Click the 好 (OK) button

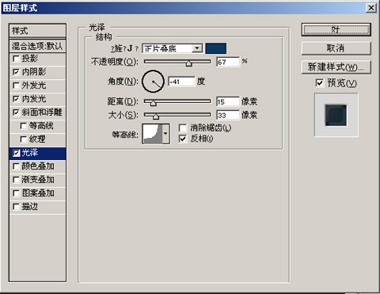tap(336, 29)
